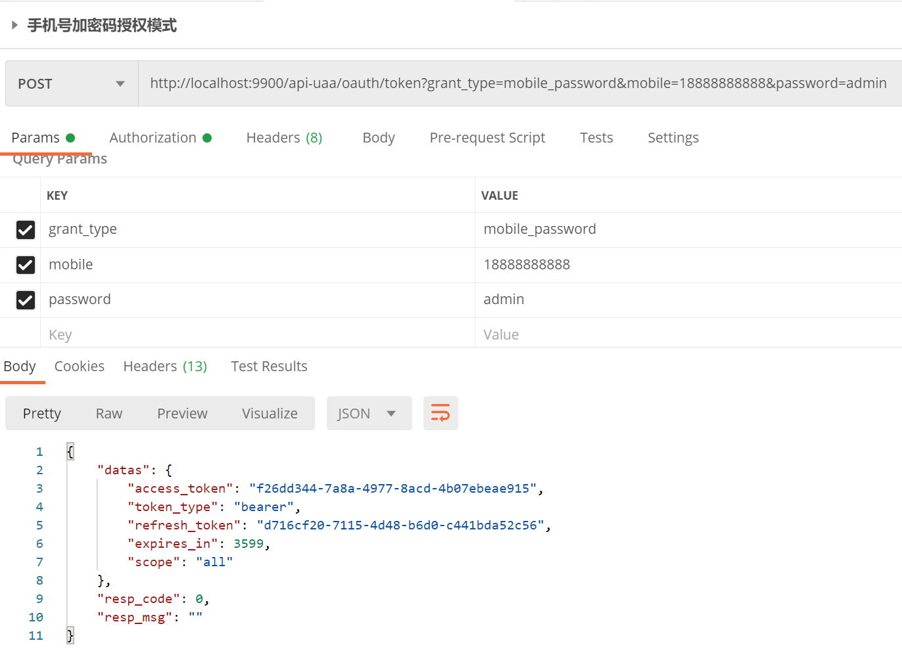Open the JSON format dropdown
This screenshot has height=649, width=902.
(x=369, y=414)
